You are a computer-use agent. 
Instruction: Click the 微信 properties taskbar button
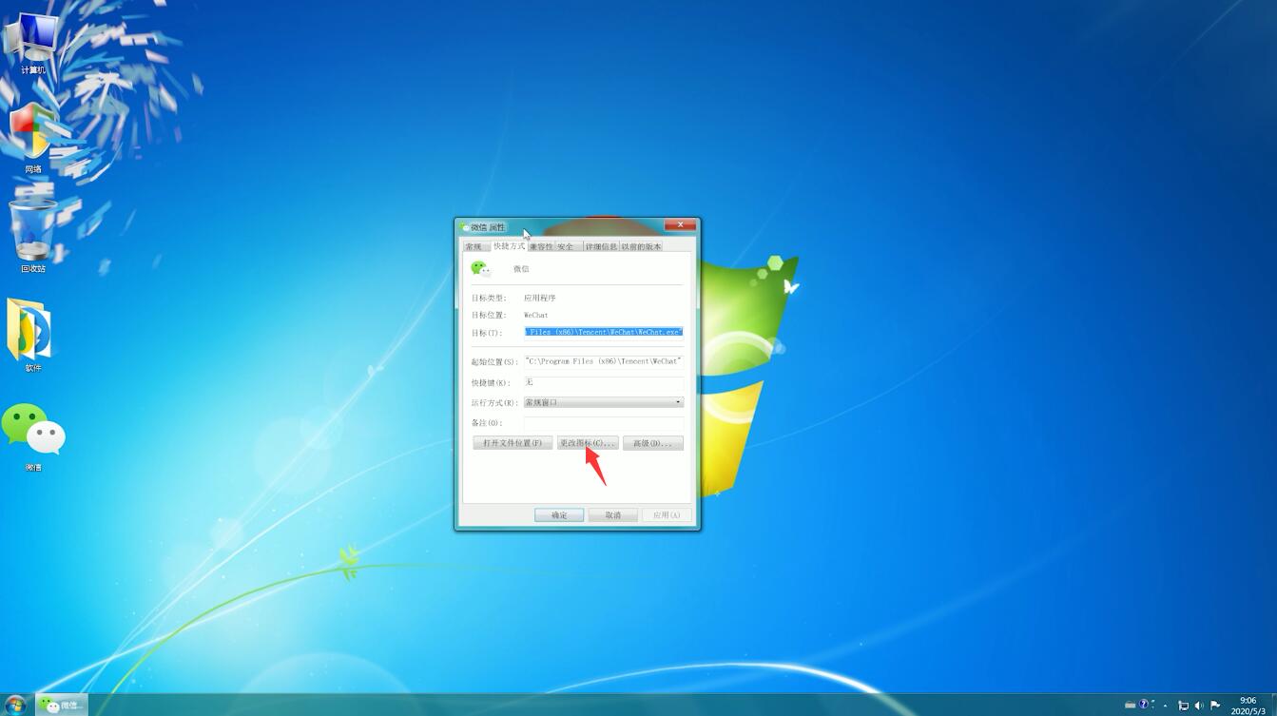62,705
